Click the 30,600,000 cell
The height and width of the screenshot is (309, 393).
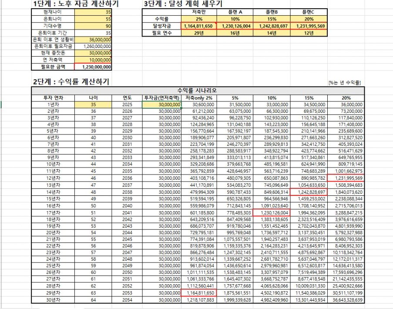tap(199, 105)
